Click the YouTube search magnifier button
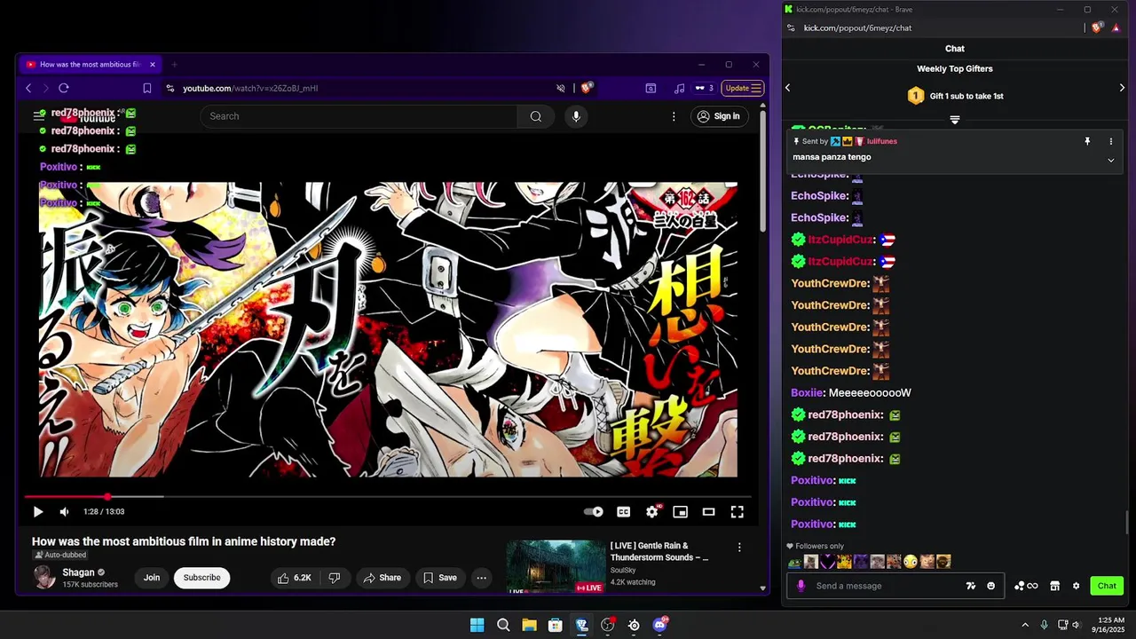Image resolution: width=1136 pixels, height=639 pixels. coord(536,116)
